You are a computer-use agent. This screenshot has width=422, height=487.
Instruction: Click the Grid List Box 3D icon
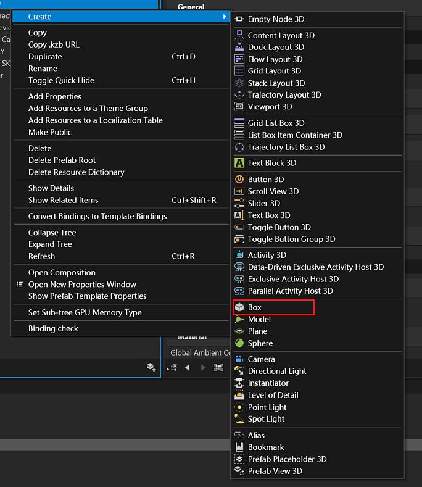tap(239, 123)
